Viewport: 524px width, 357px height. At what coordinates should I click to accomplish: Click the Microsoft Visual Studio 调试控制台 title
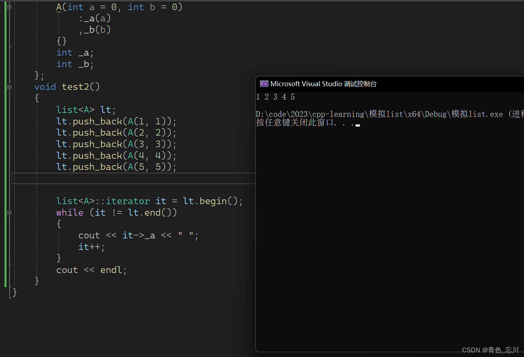(323, 84)
